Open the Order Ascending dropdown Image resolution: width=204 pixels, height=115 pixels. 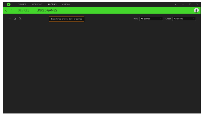coord(184,19)
